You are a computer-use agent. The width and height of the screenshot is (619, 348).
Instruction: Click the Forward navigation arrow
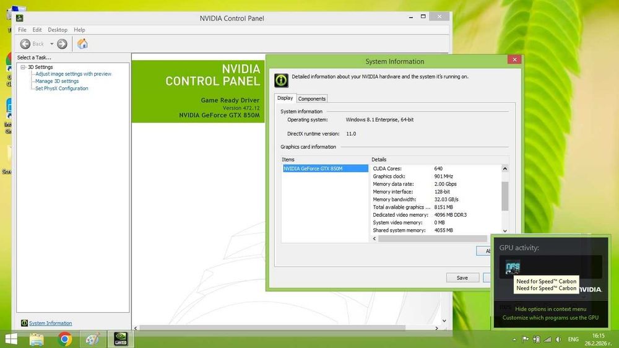coord(62,44)
